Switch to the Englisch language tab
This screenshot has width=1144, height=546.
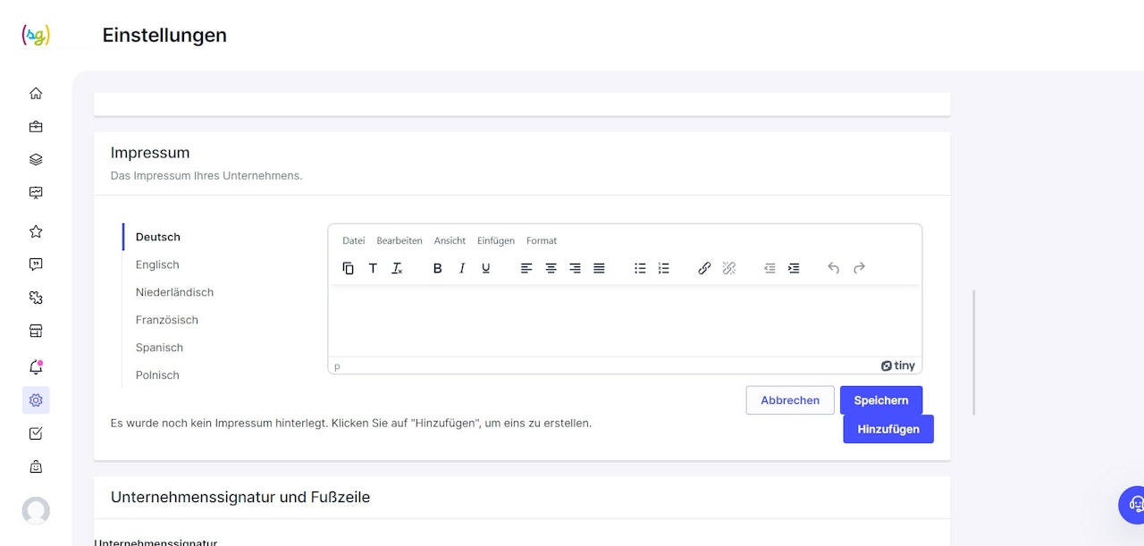157,265
